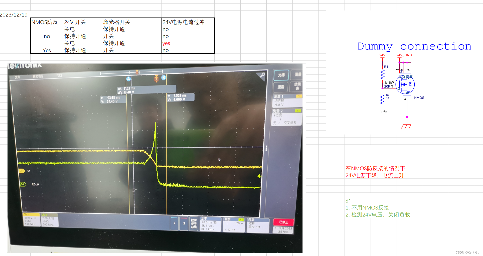Click the NMOS transistor symbol in schematic
Screen dimensions: 483x256
pyautogui.click(x=405, y=84)
